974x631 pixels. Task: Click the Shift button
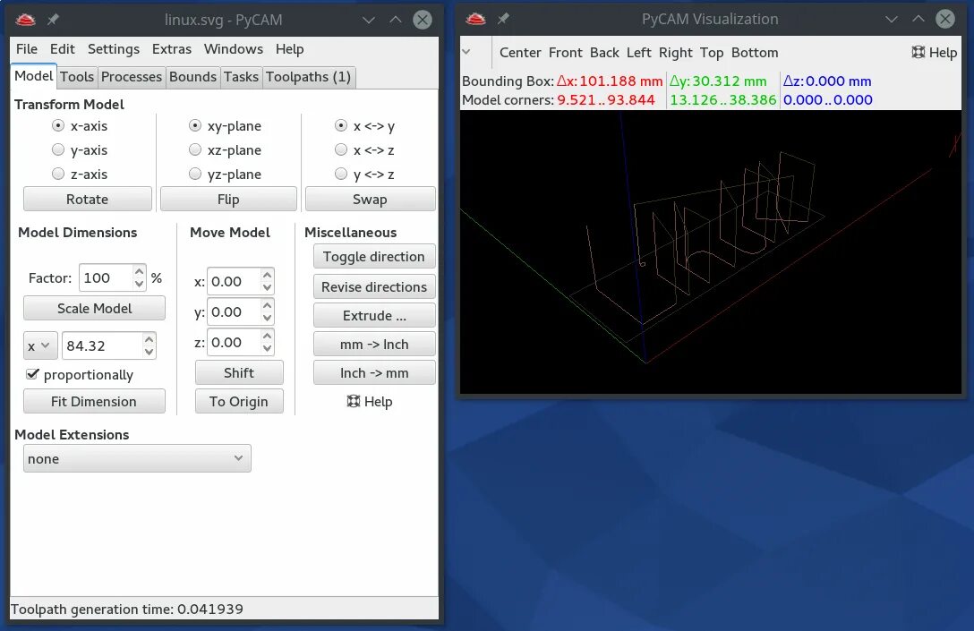pos(239,372)
